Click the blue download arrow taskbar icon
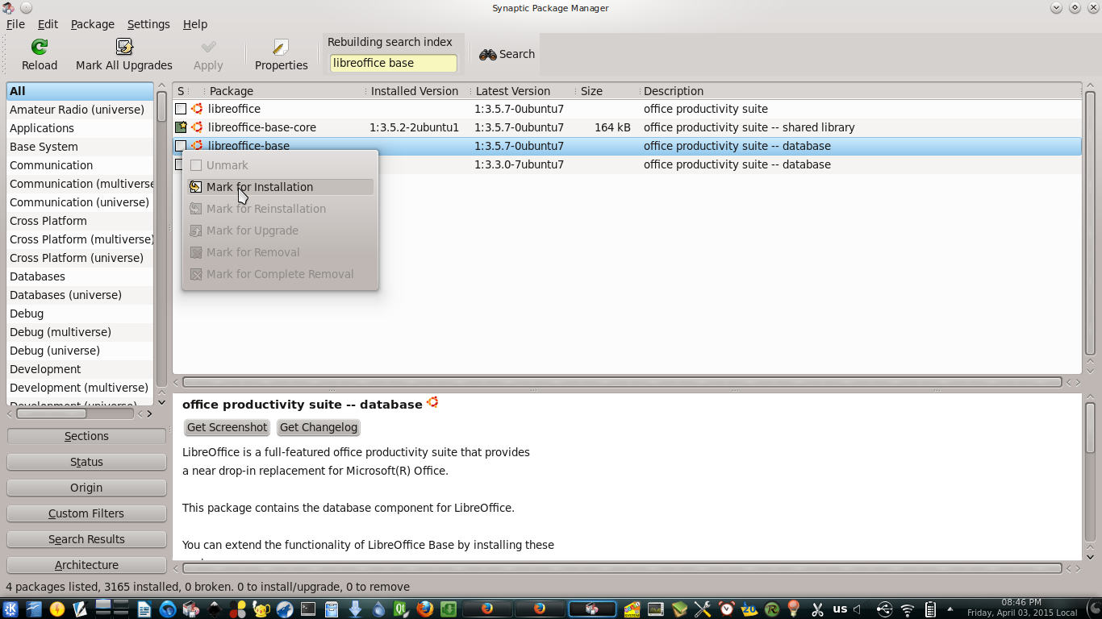This screenshot has height=619, width=1102. 355,609
